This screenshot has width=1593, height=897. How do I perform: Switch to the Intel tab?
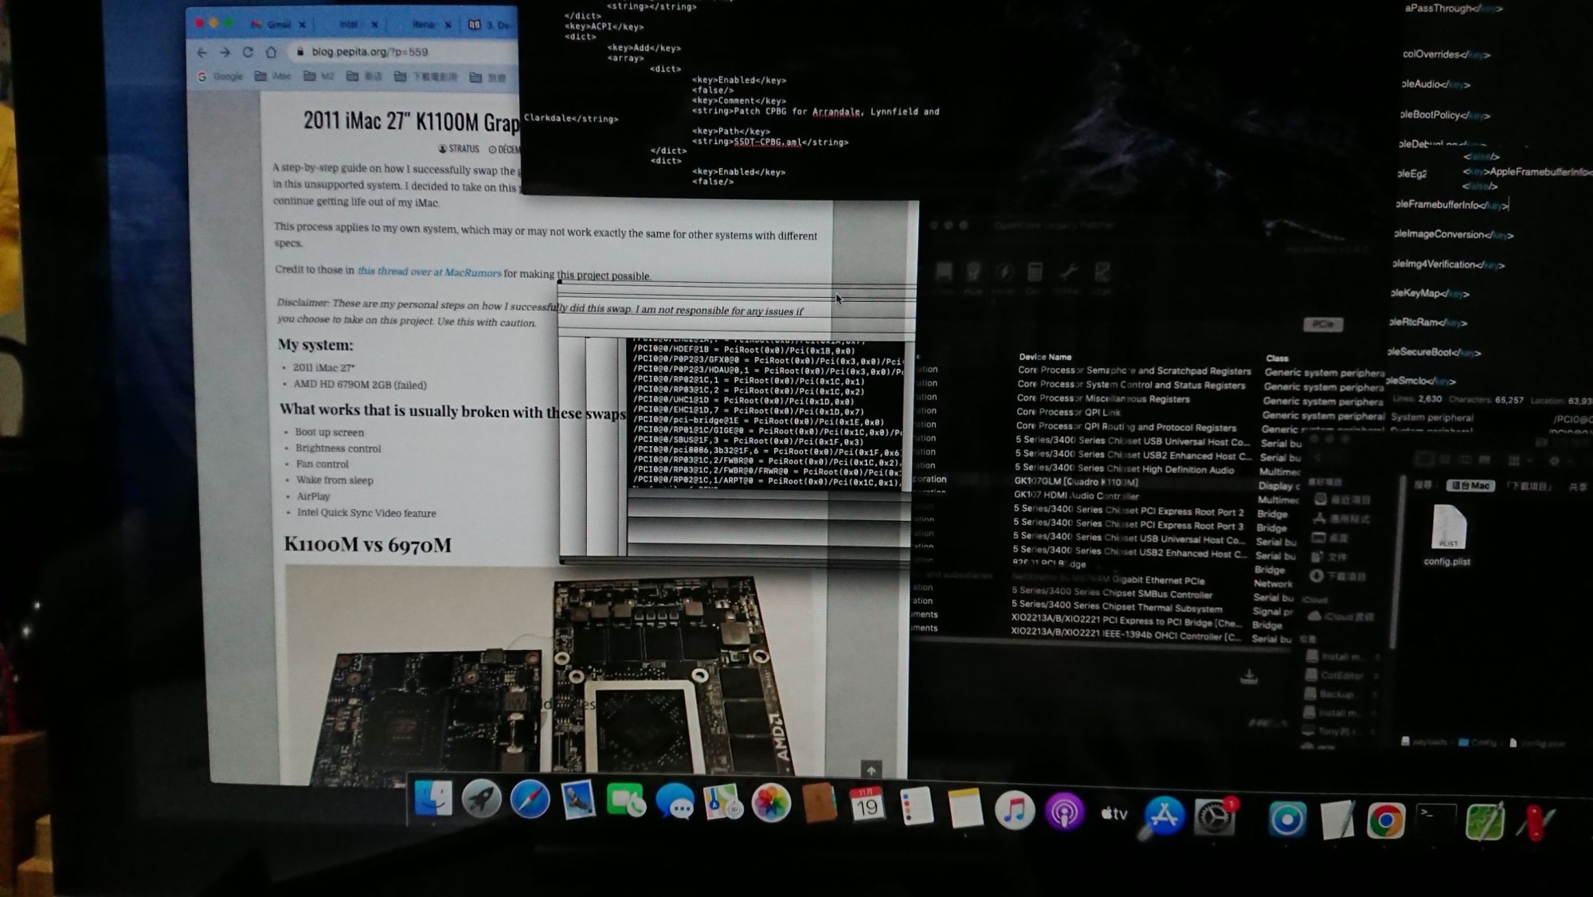[348, 25]
